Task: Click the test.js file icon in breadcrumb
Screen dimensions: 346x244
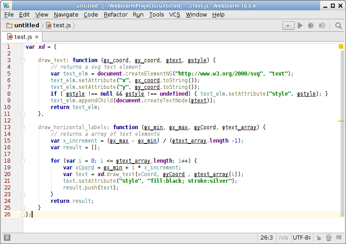Action: (49, 25)
